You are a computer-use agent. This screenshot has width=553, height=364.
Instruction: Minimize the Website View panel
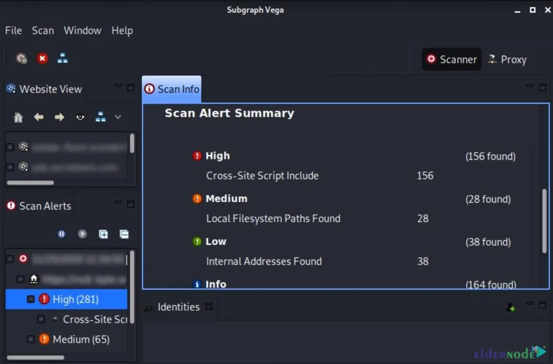pyautogui.click(x=118, y=86)
